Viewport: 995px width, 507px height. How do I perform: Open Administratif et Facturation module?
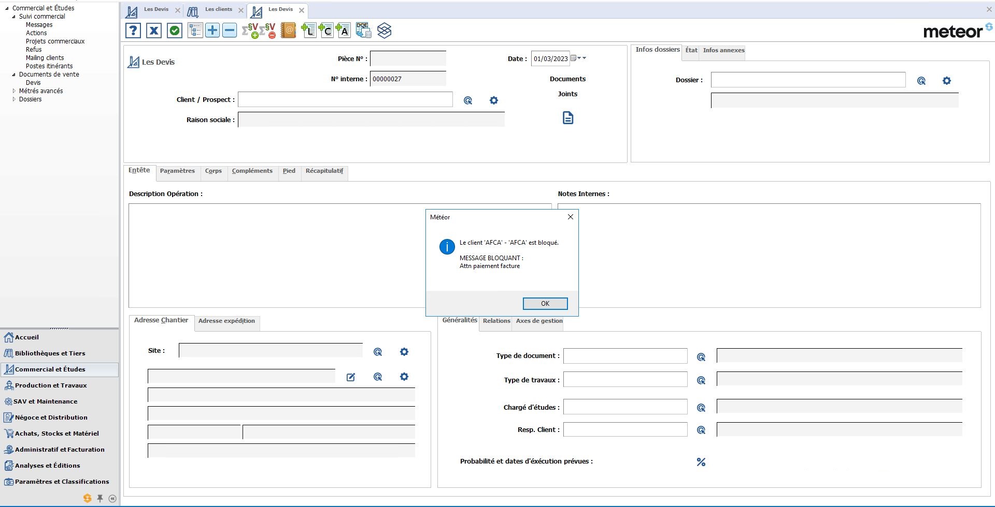[x=60, y=450]
